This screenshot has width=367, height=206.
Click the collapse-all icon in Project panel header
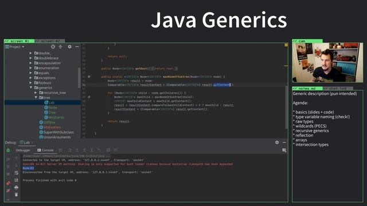61,47
